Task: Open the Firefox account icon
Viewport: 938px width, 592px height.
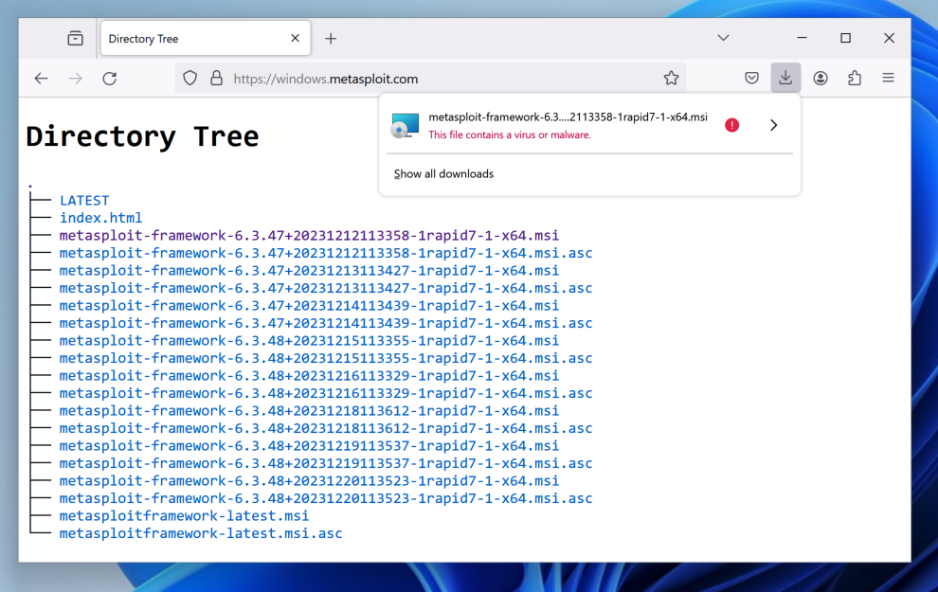Action: pyautogui.click(x=821, y=78)
